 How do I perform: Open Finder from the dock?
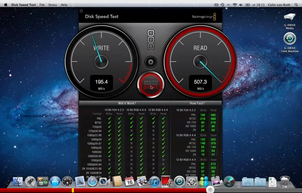pyautogui.click(x=18, y=181)
